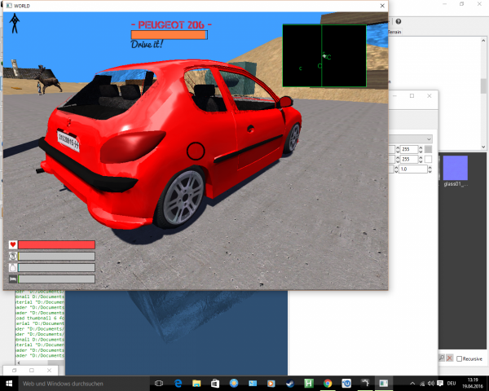Click the Windows Start button
Image resolution: width=489 pixels, height=391 pixels.
8,383
